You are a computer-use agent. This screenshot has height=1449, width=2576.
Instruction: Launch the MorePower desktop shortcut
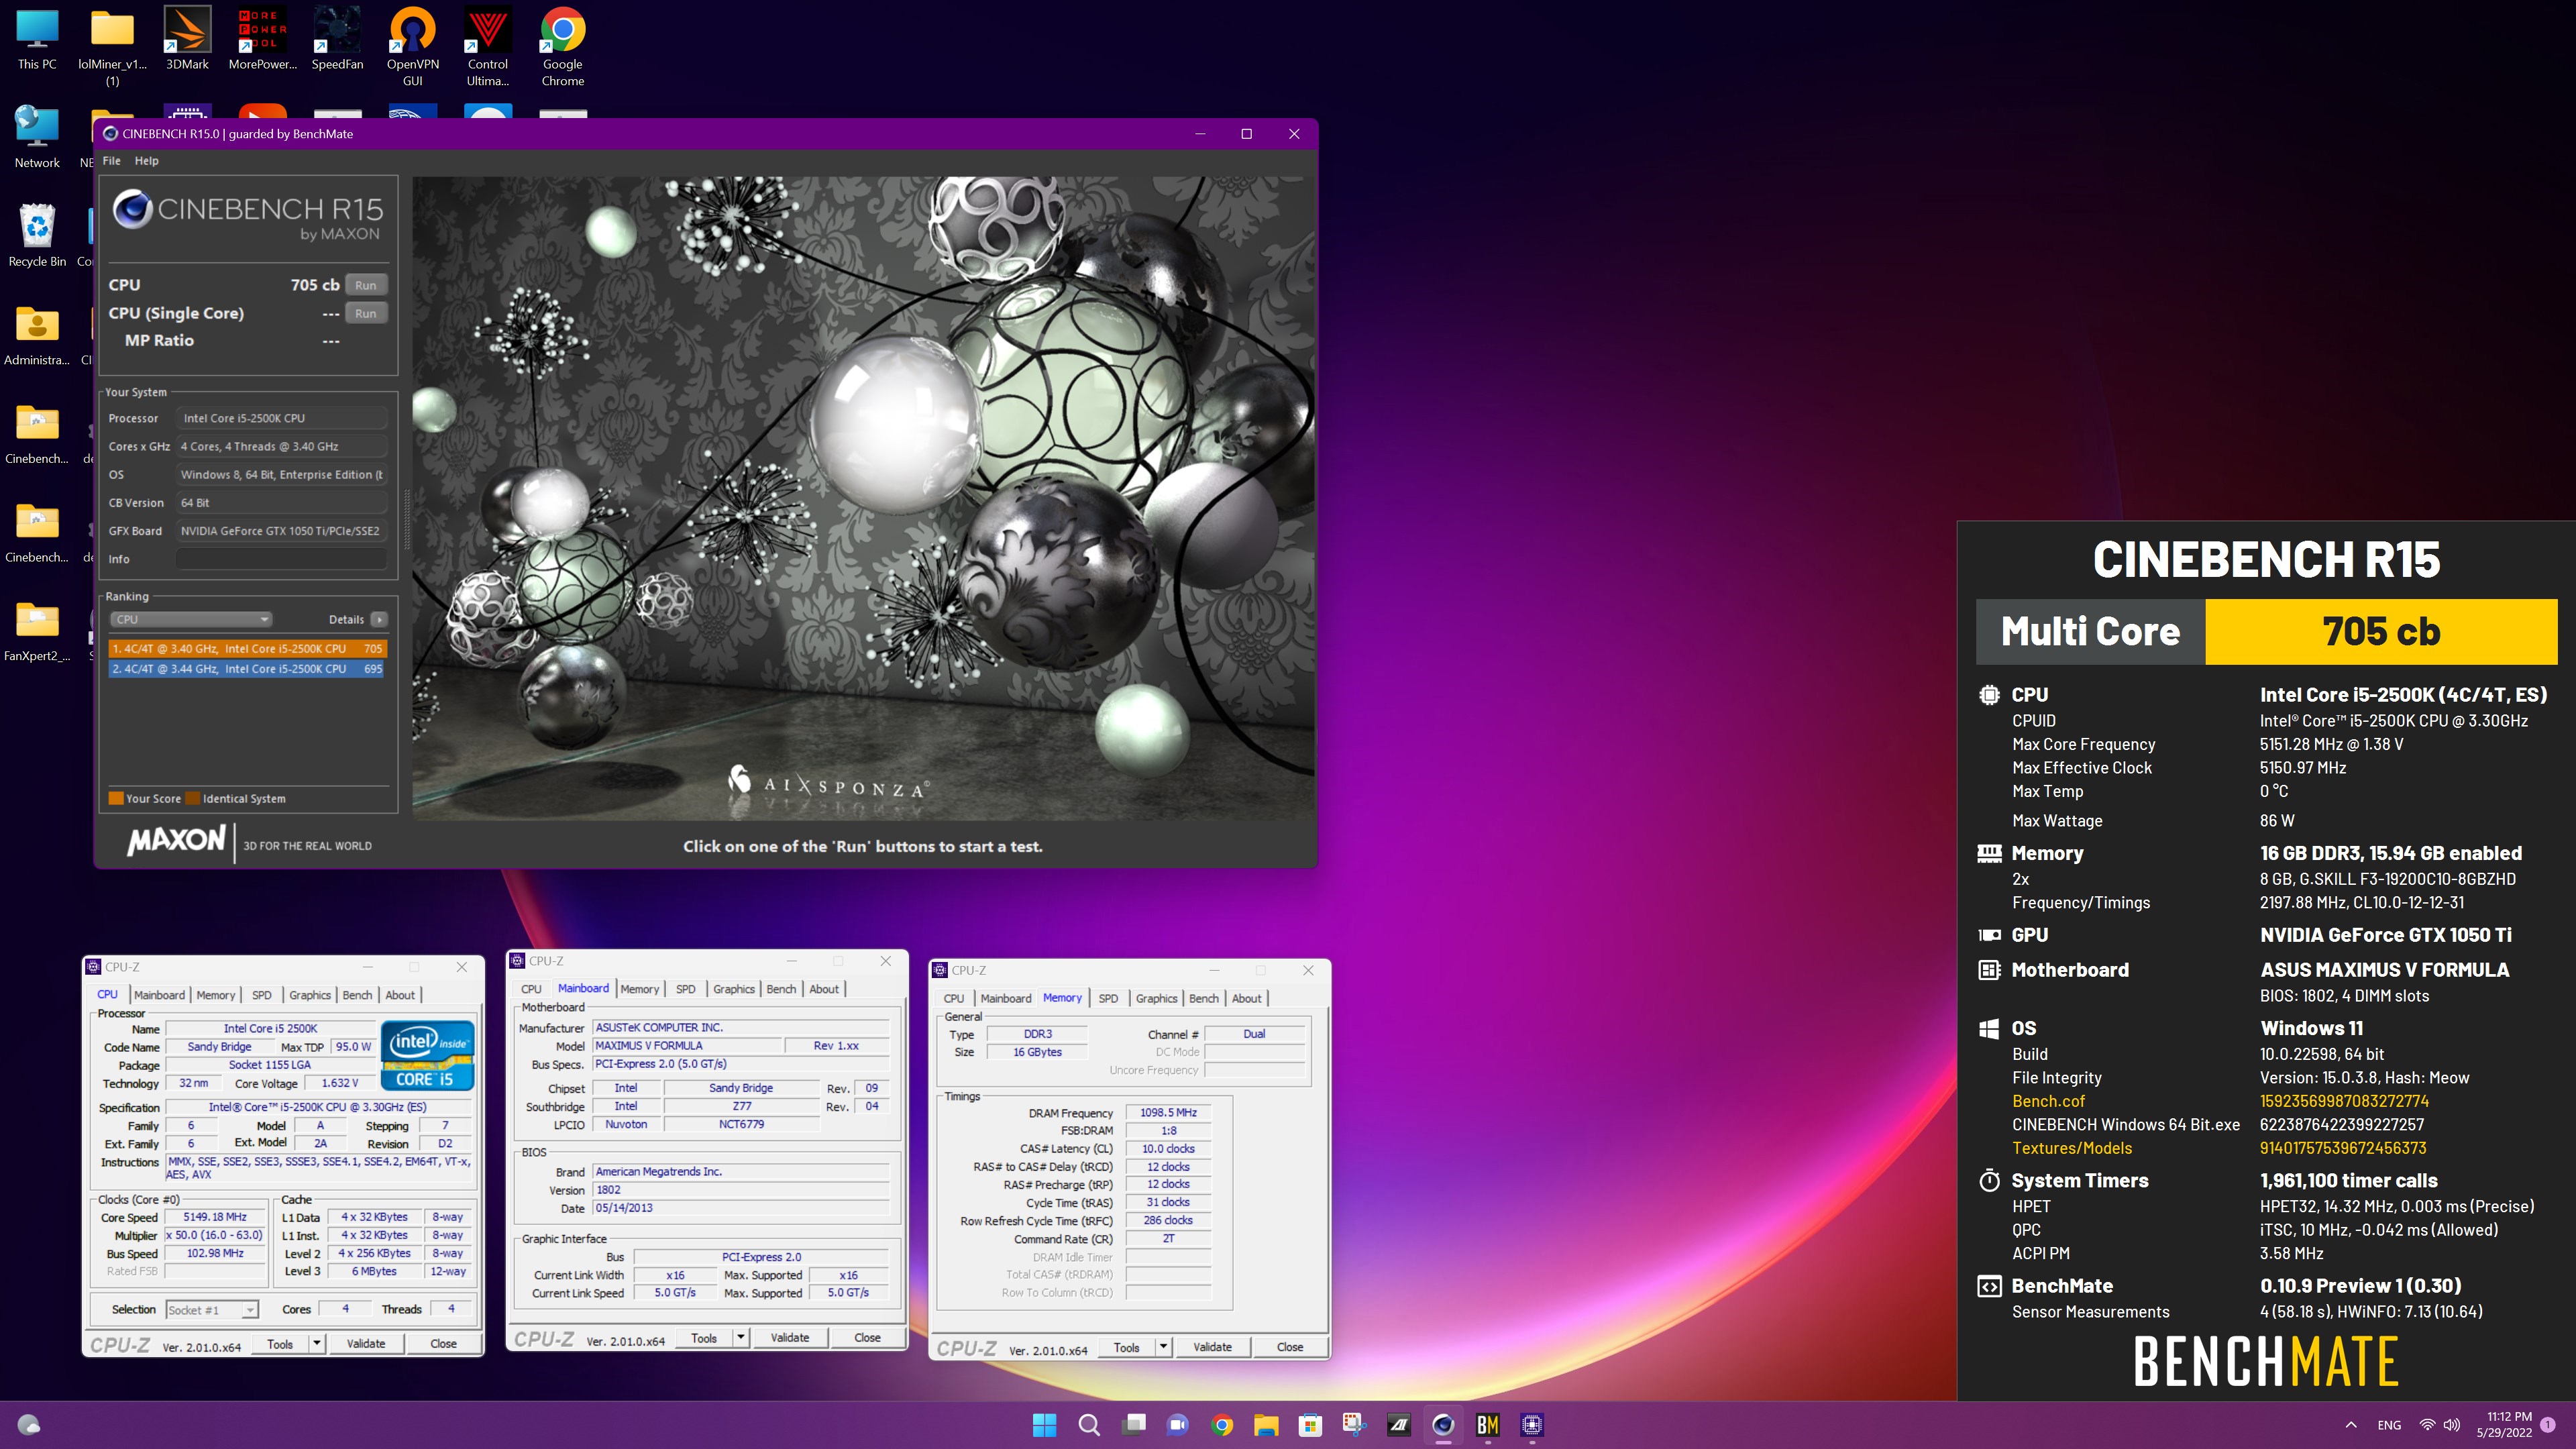262,40
